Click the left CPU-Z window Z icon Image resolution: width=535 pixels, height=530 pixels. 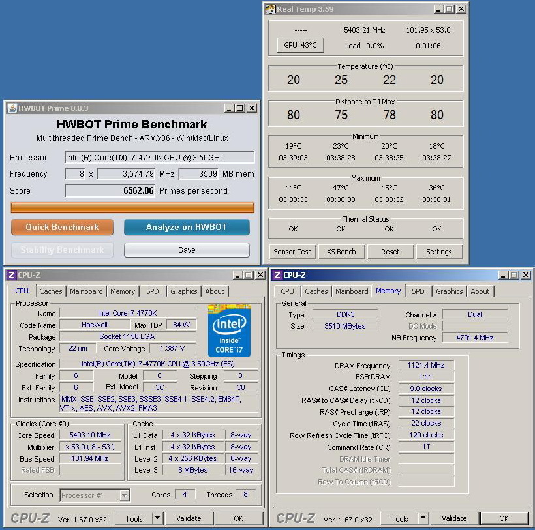pyautogui.click(x=11, y=275)
